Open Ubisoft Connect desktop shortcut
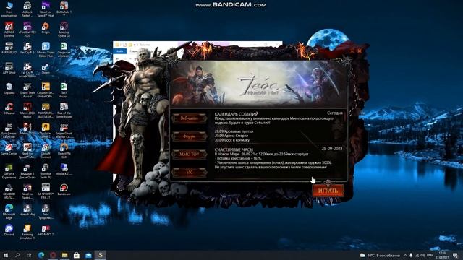This screenshot has width=463, height=260. (46, 151)
